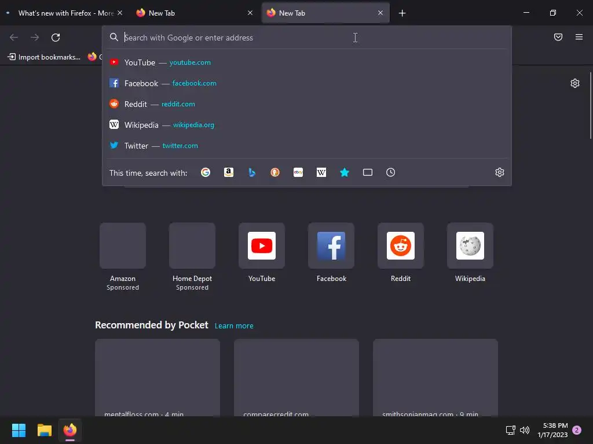Search in open Tabs icon

pos(368,172)
